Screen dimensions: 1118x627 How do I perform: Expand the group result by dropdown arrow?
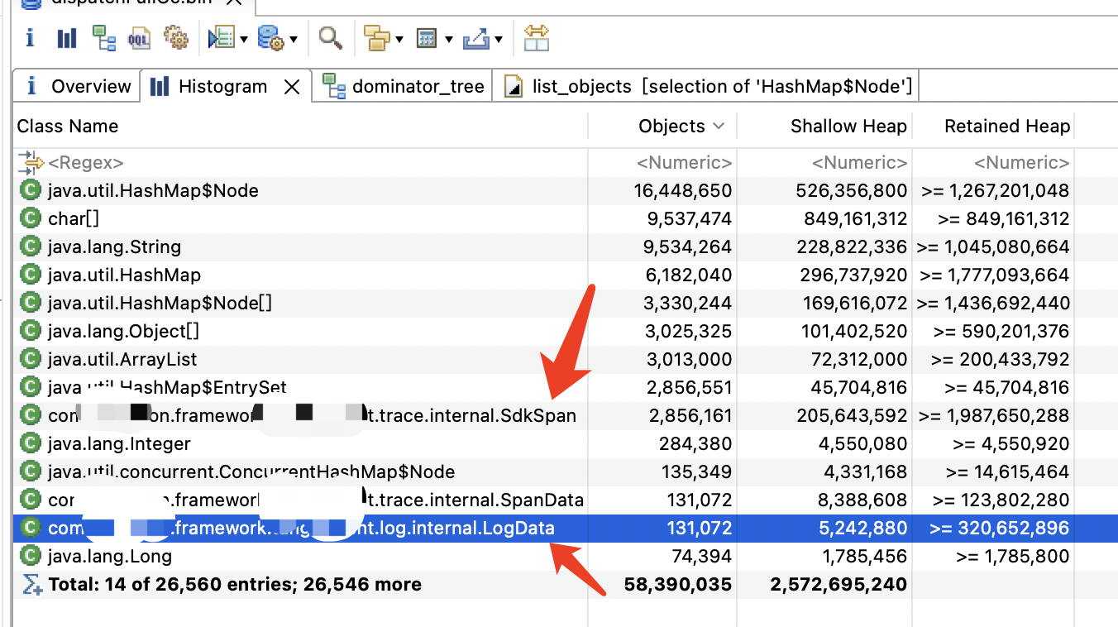point(399,39)
